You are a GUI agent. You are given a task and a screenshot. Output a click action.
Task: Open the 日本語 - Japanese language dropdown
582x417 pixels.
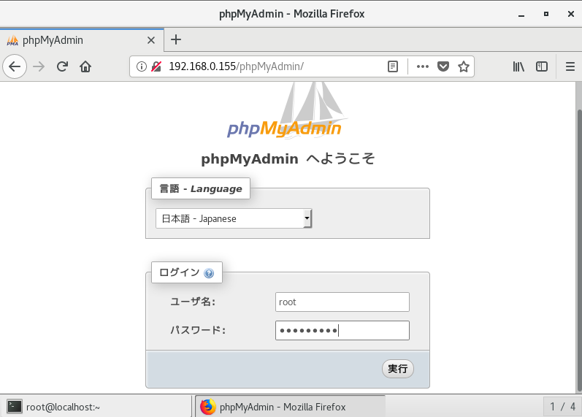click(x=234, y=218)
